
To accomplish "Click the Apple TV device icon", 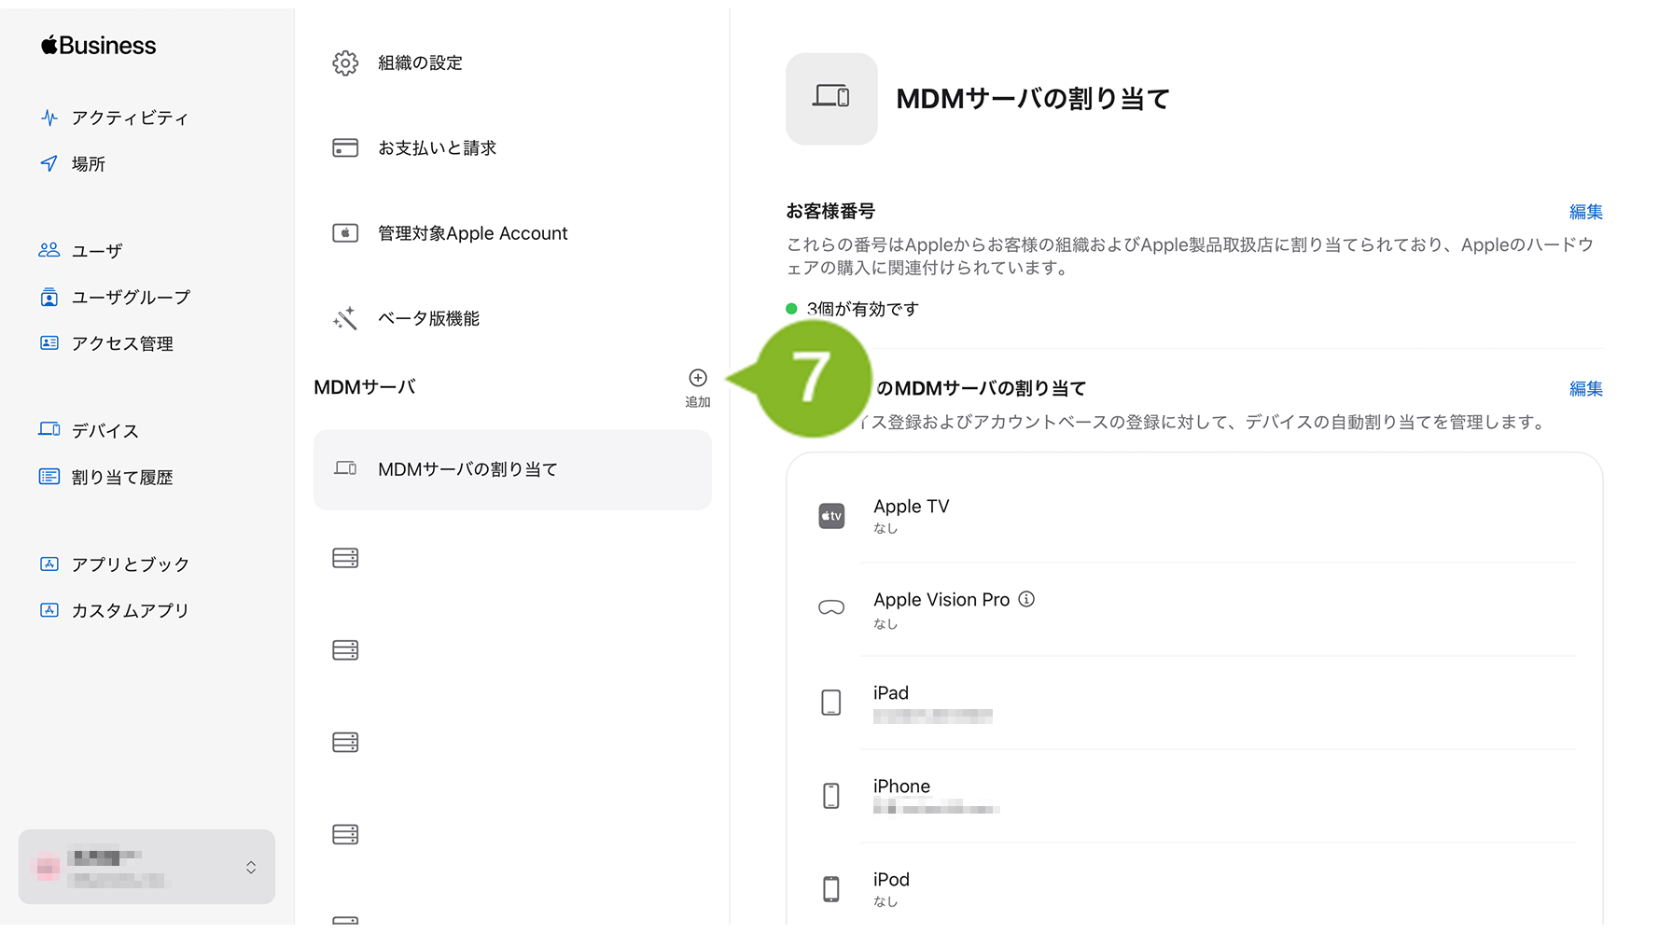I will point(831,516).
